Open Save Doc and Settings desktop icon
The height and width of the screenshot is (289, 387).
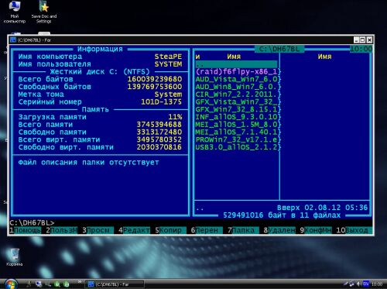44,12
